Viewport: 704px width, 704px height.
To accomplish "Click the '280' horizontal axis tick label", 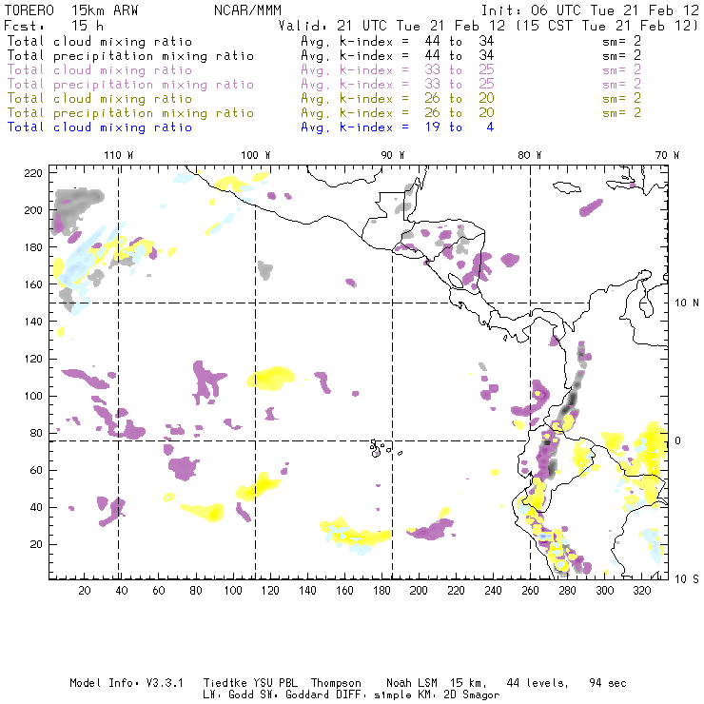I will point(568,591).
